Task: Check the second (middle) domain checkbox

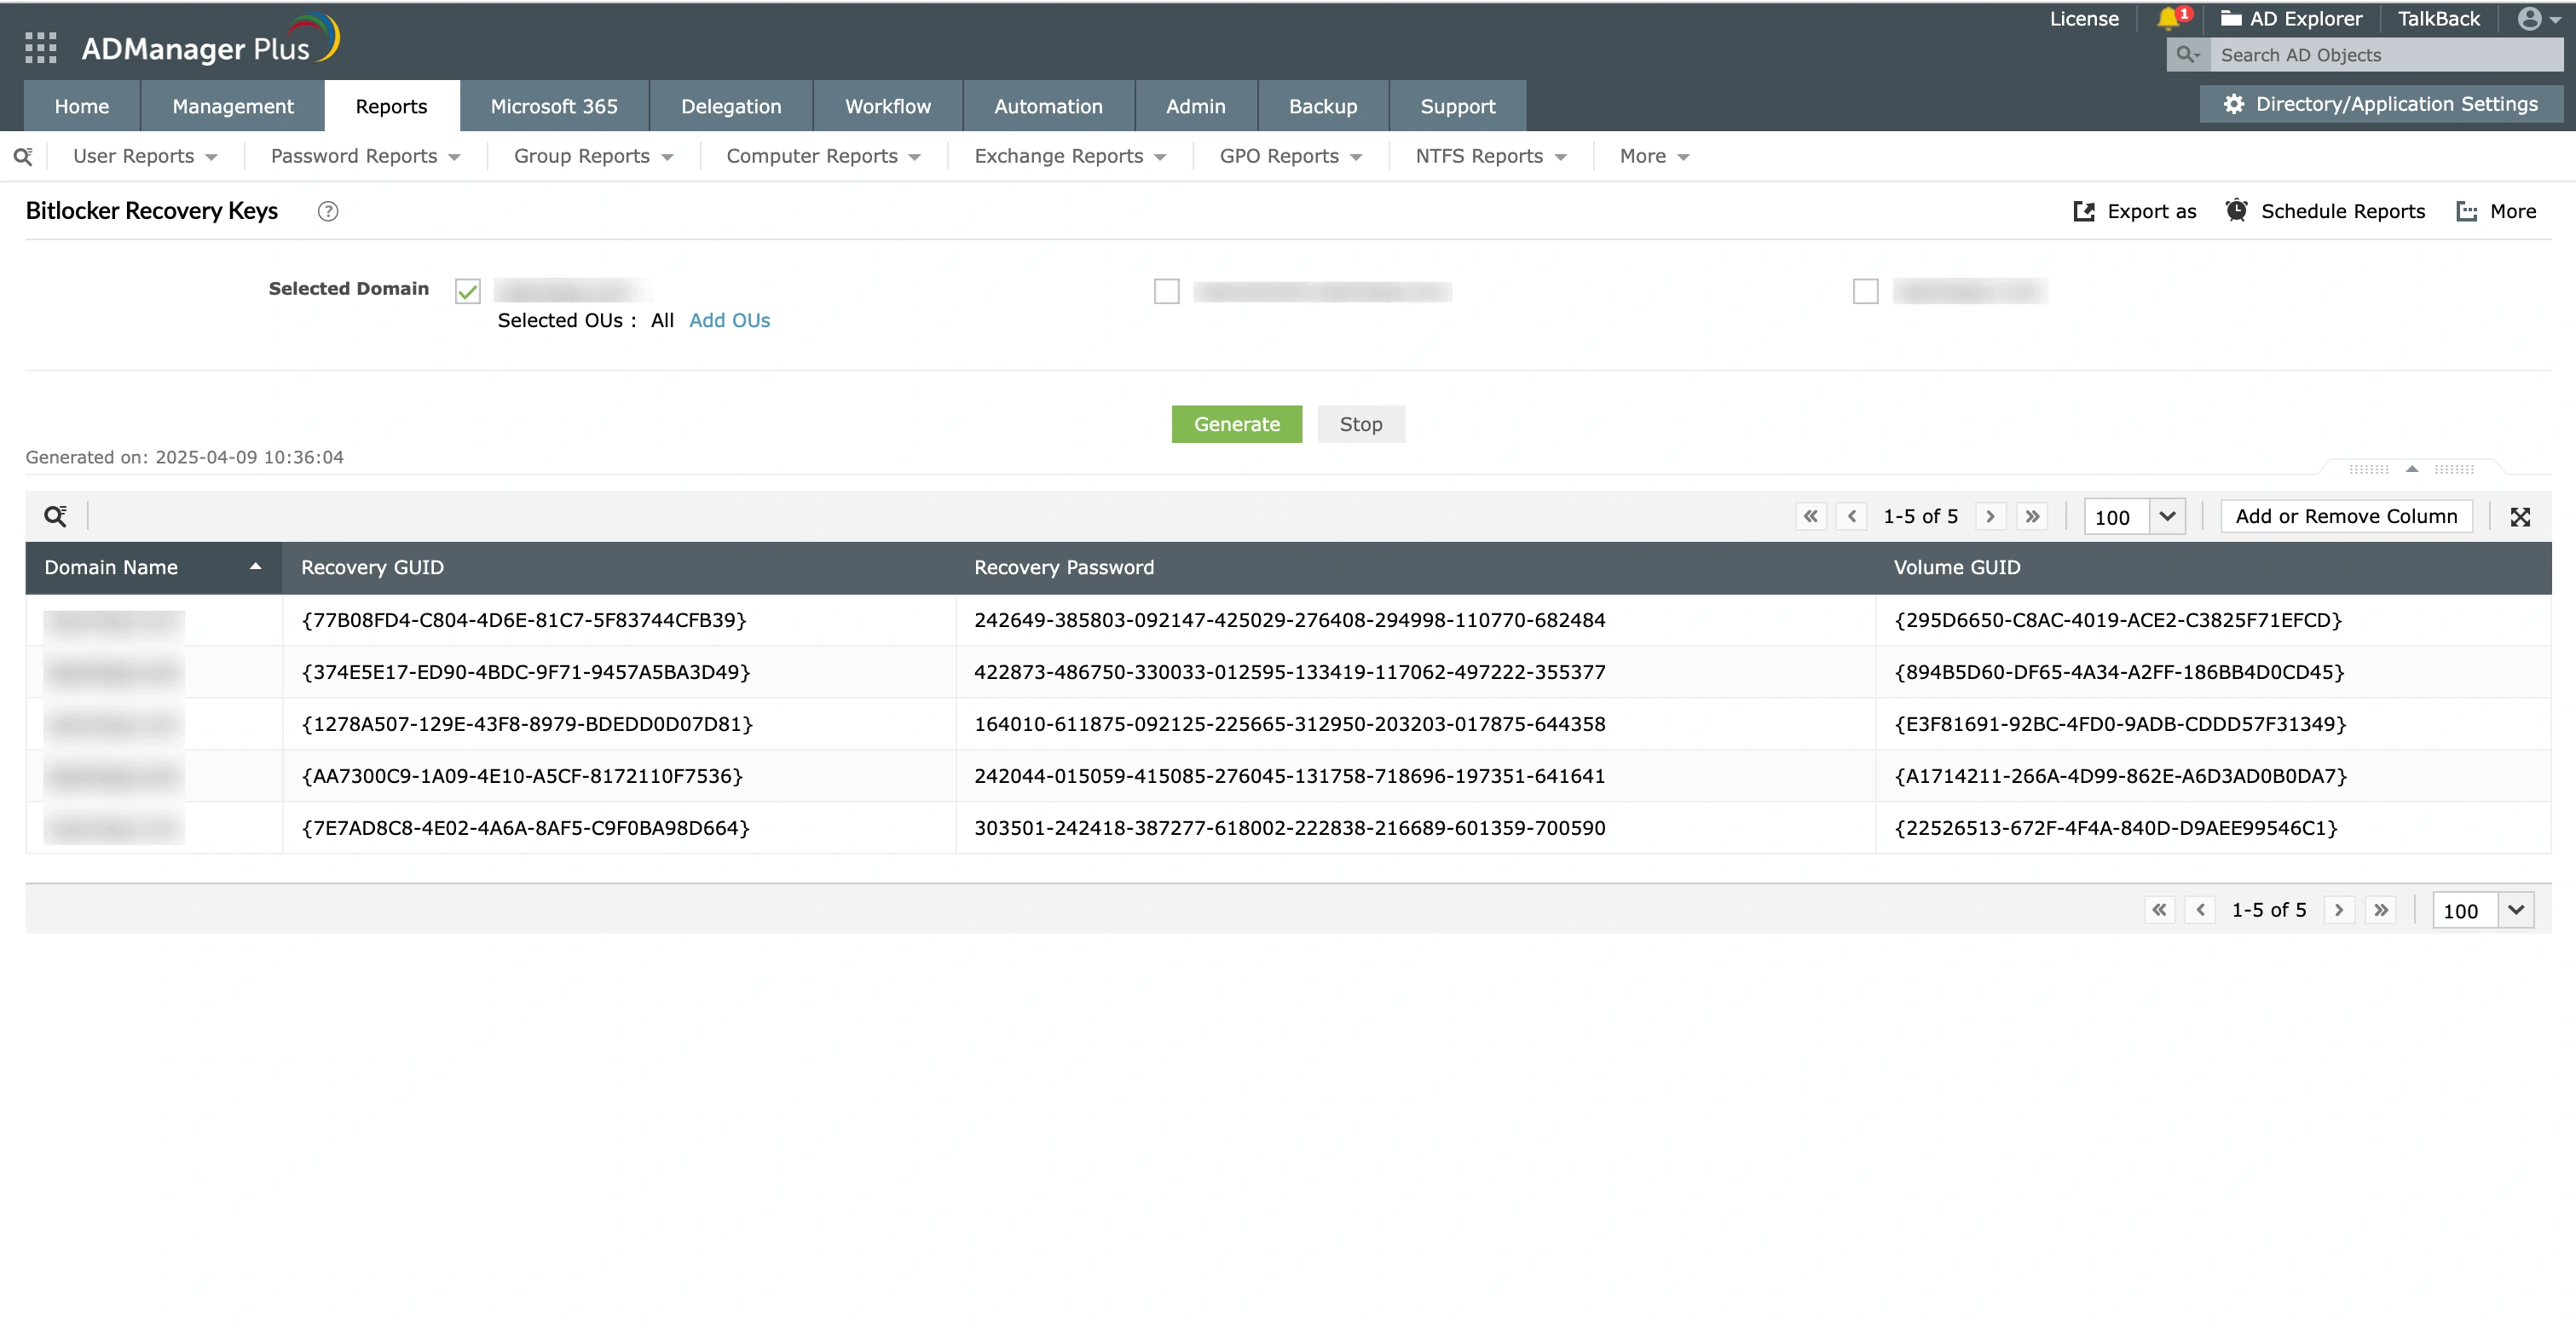Action: (x=1166, y=291)
